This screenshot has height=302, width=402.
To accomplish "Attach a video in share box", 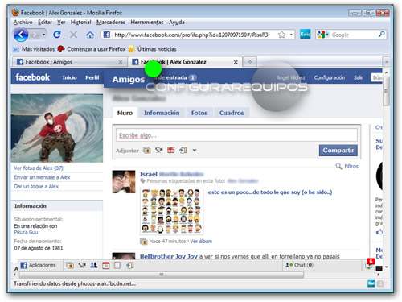I will pyautogui.click(x=159, y=150).
